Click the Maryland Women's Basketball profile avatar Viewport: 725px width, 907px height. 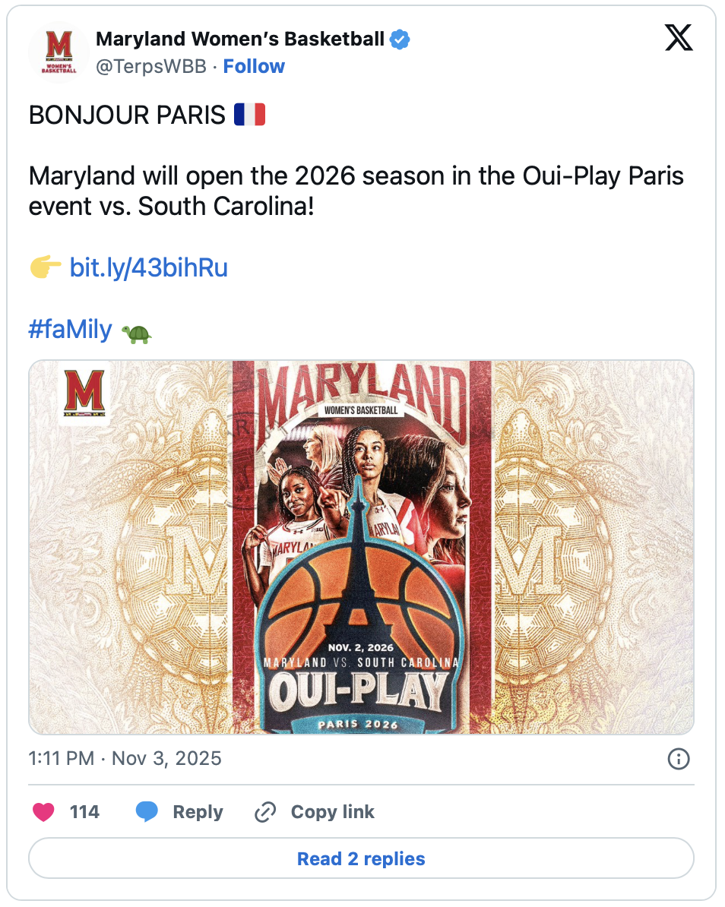59,52
